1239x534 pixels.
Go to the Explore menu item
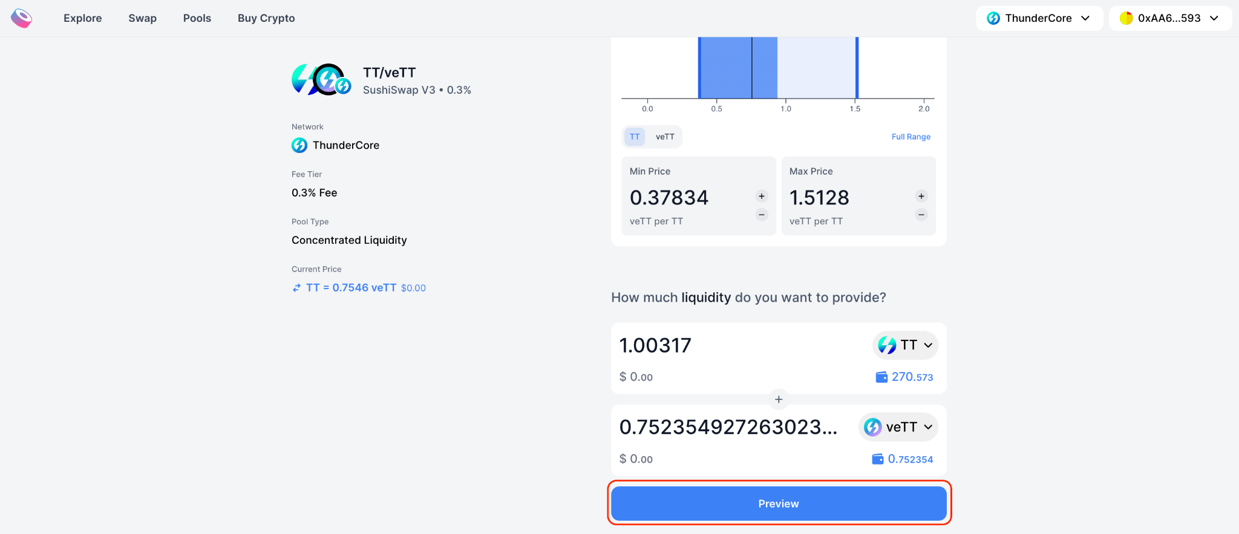[83, 18]
